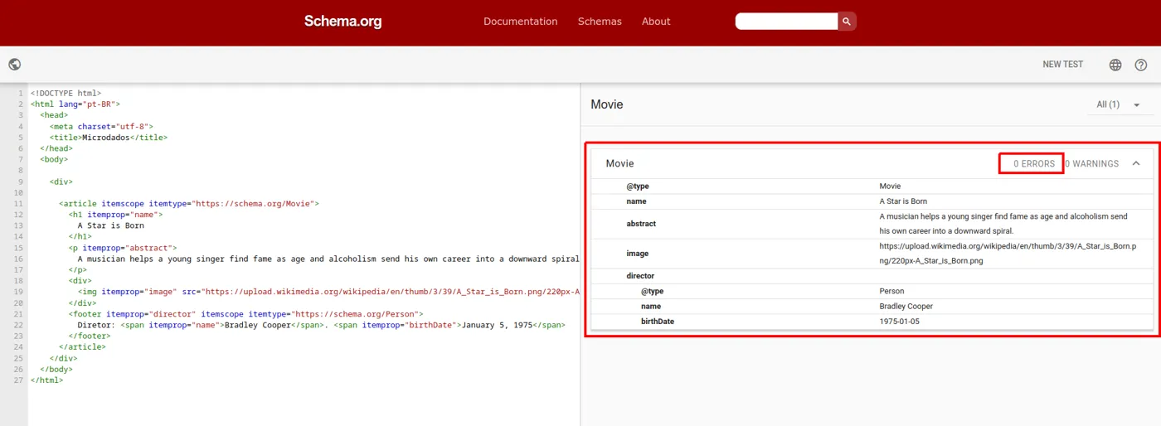The image size is (1161, 426).
Task: Click the Person type value
Action: [891, 292]
